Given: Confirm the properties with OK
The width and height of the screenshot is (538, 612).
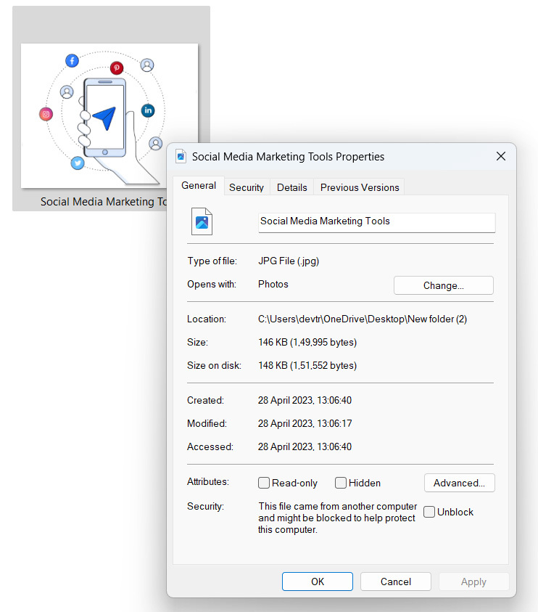Looking at the screenshot, I should pos(318,582).
